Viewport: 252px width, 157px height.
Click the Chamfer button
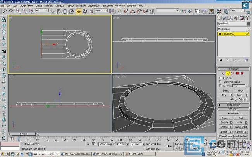(224, 127)
